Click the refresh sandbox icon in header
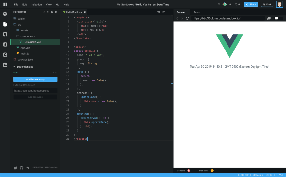Screen dimensions: 286x177 click(219, 4)
